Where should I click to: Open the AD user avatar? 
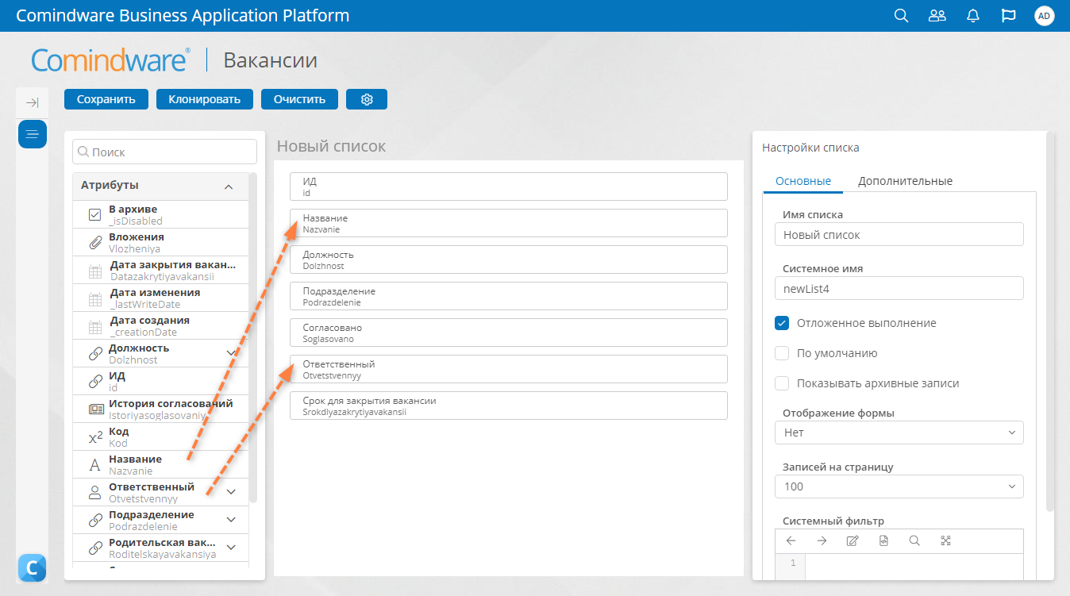(x=1045, y=16)
